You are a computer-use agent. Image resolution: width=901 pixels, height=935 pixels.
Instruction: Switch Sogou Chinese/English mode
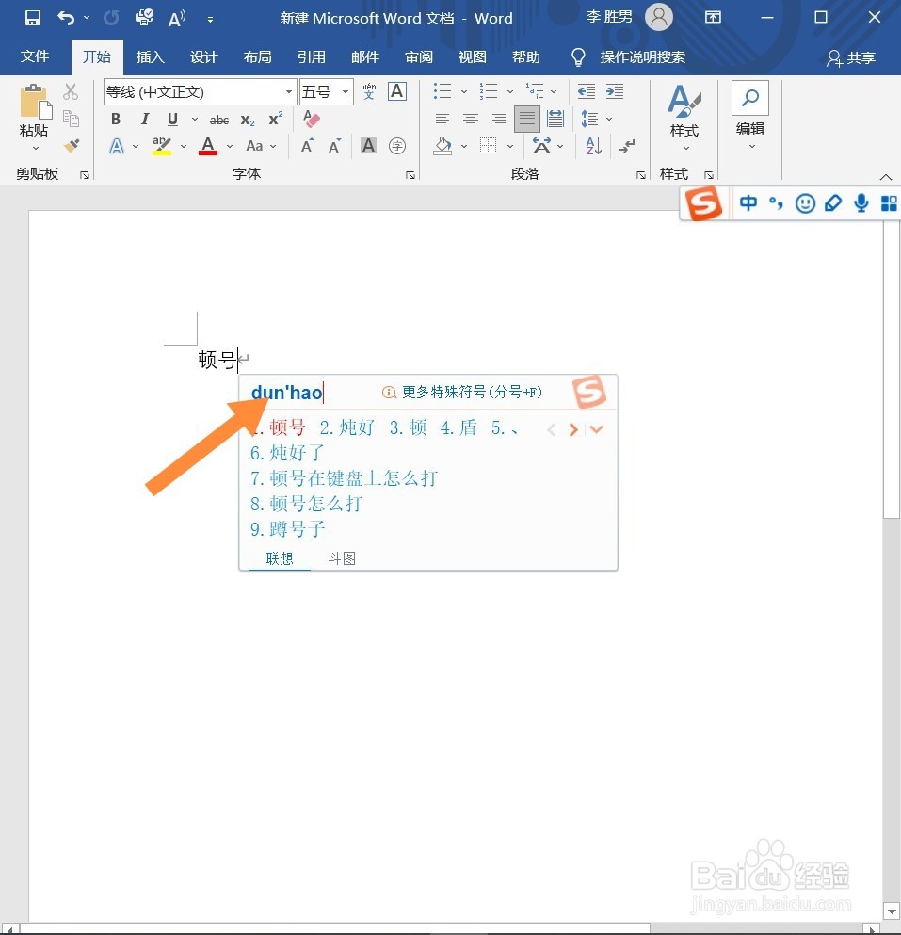(x=748, y=202)
